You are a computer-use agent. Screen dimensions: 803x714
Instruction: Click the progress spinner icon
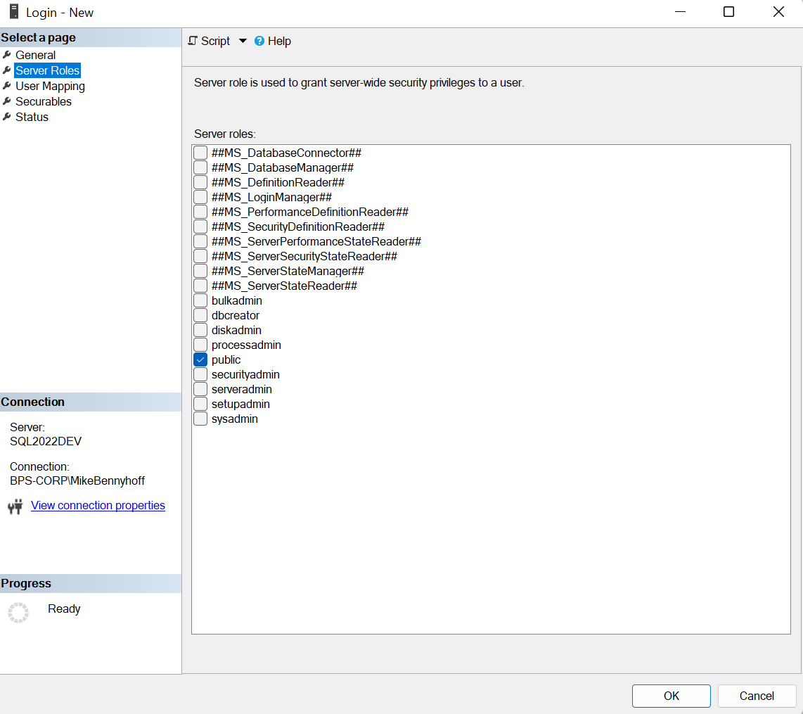(x=18, y=612)
